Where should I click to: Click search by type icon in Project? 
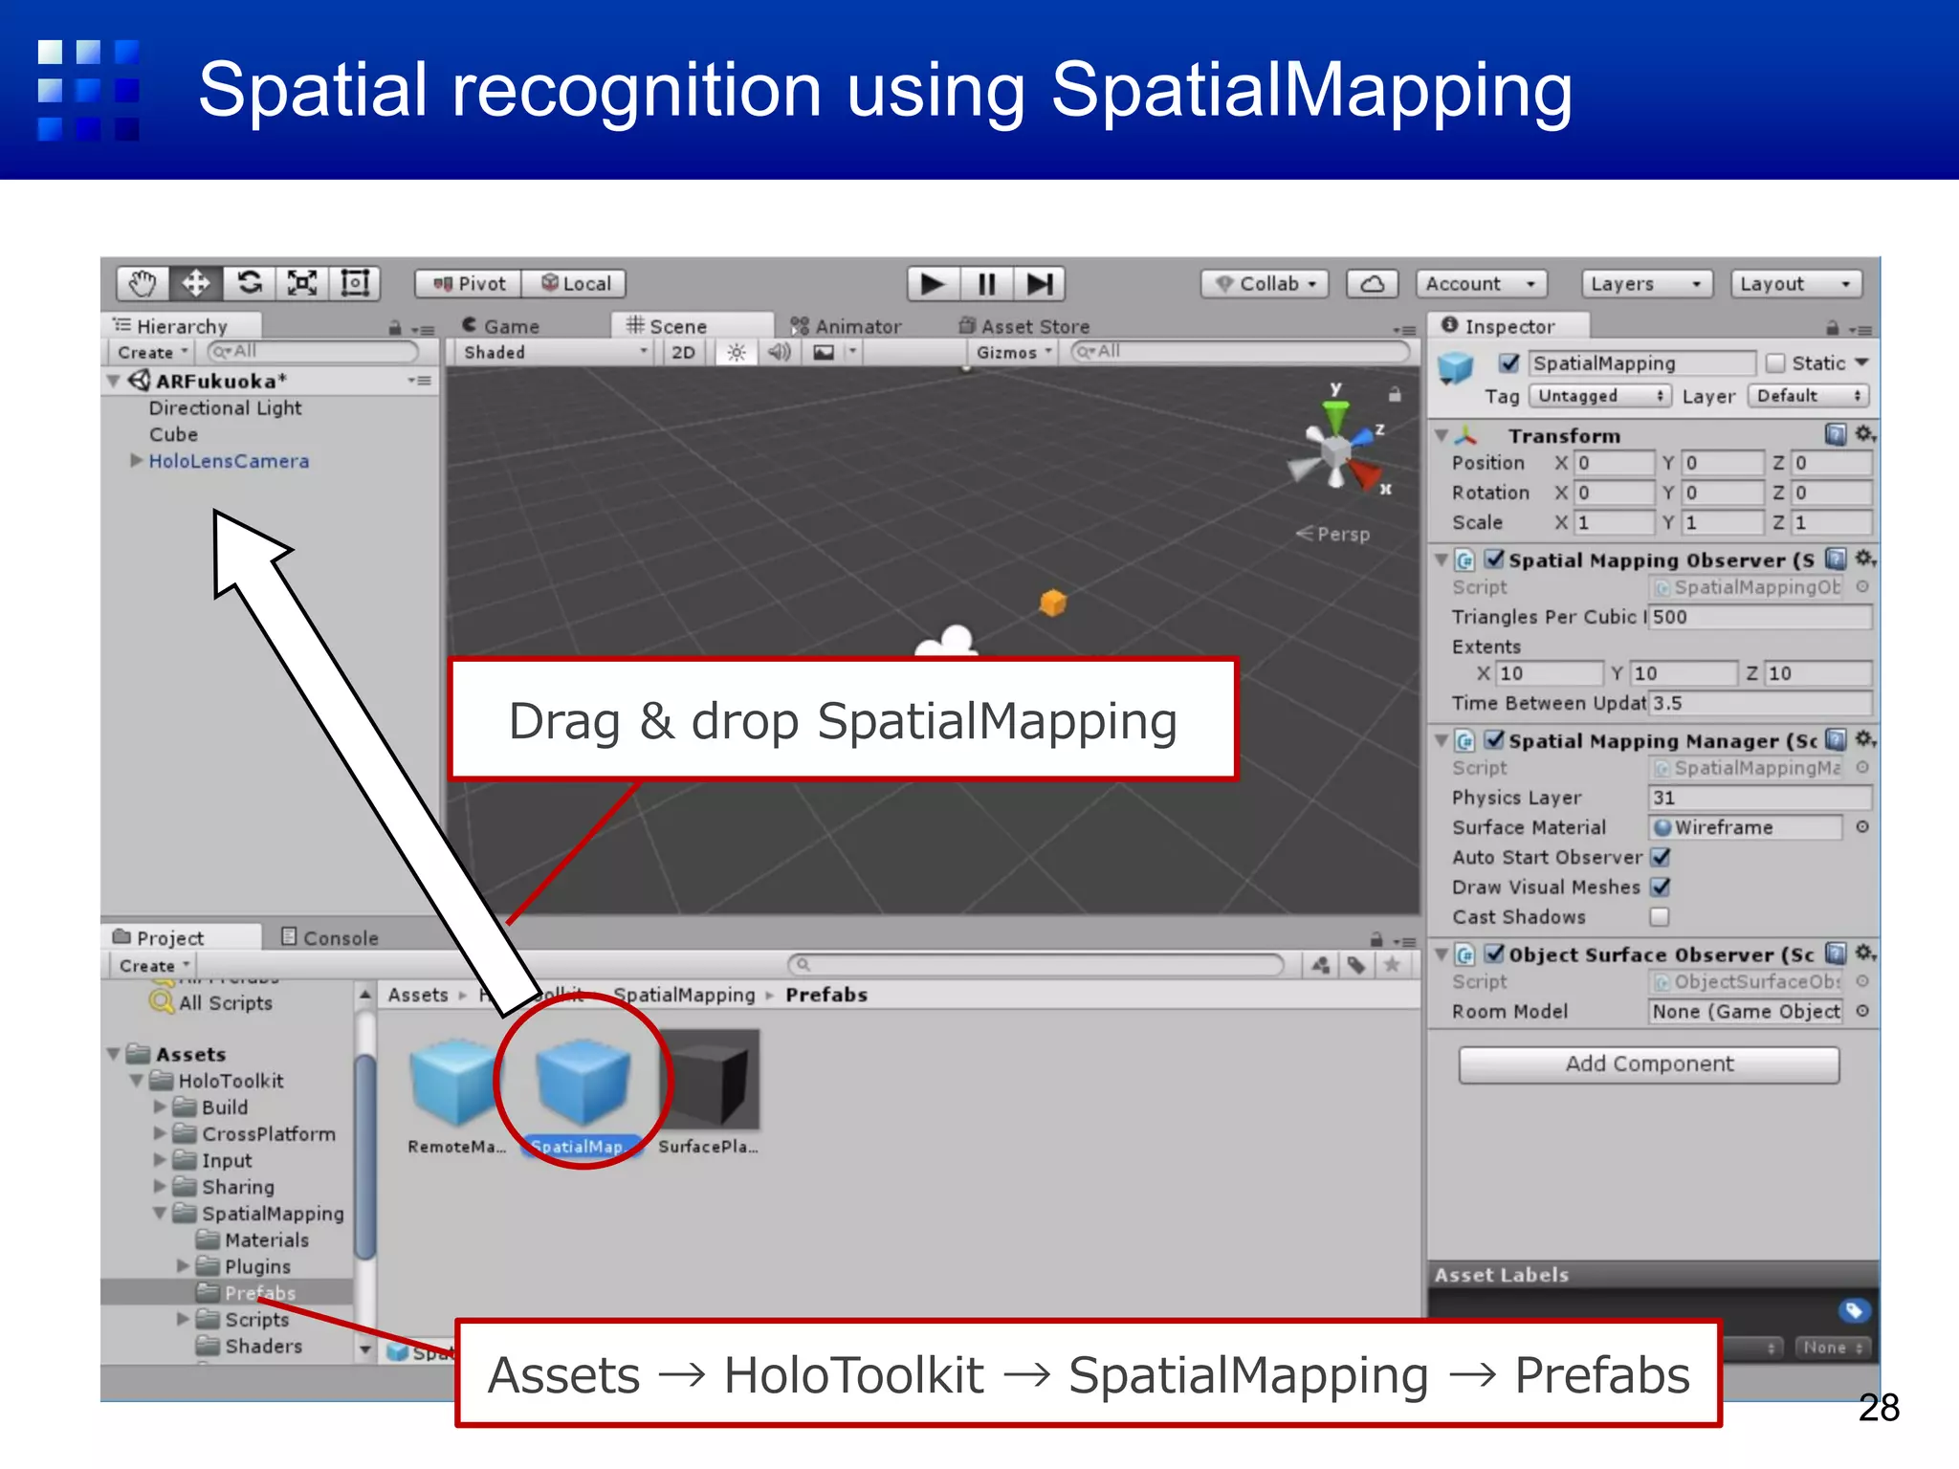coord(1321,965)
